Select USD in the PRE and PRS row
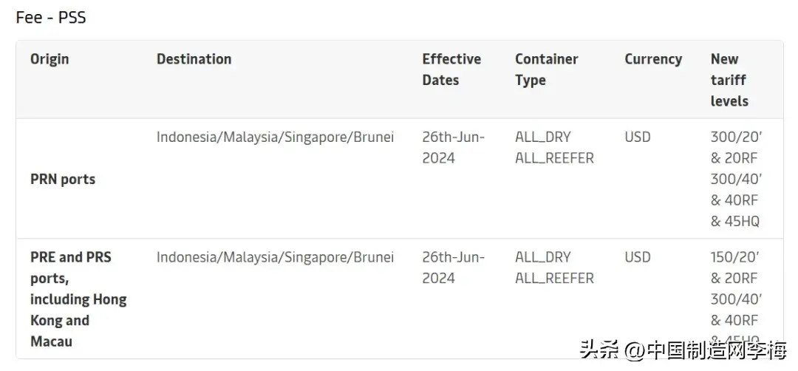This screenshot has height=371, width=798. point(637,257)
